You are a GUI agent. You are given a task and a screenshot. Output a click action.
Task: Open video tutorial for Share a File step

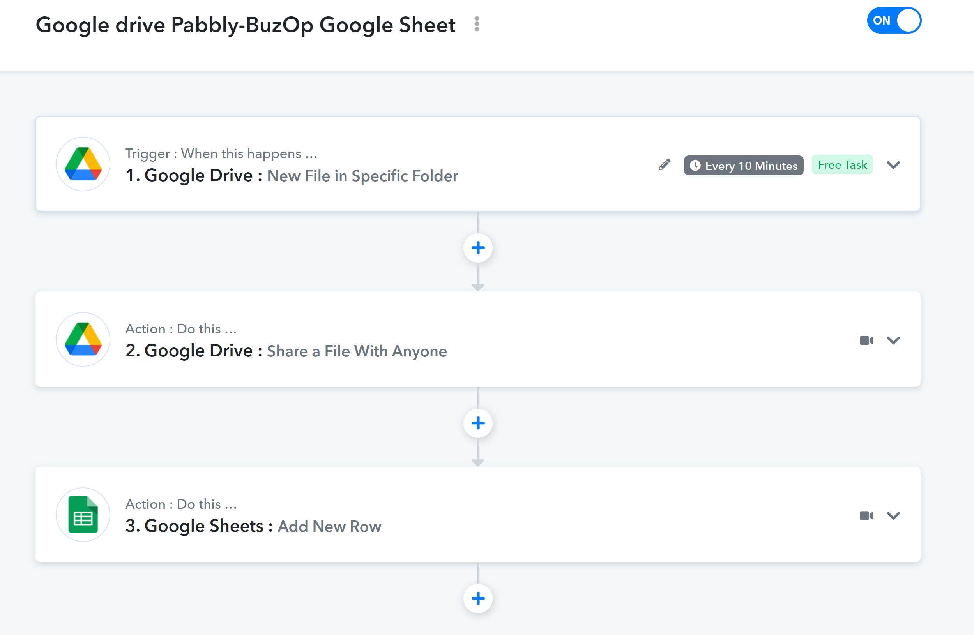[x=866, y=340]
